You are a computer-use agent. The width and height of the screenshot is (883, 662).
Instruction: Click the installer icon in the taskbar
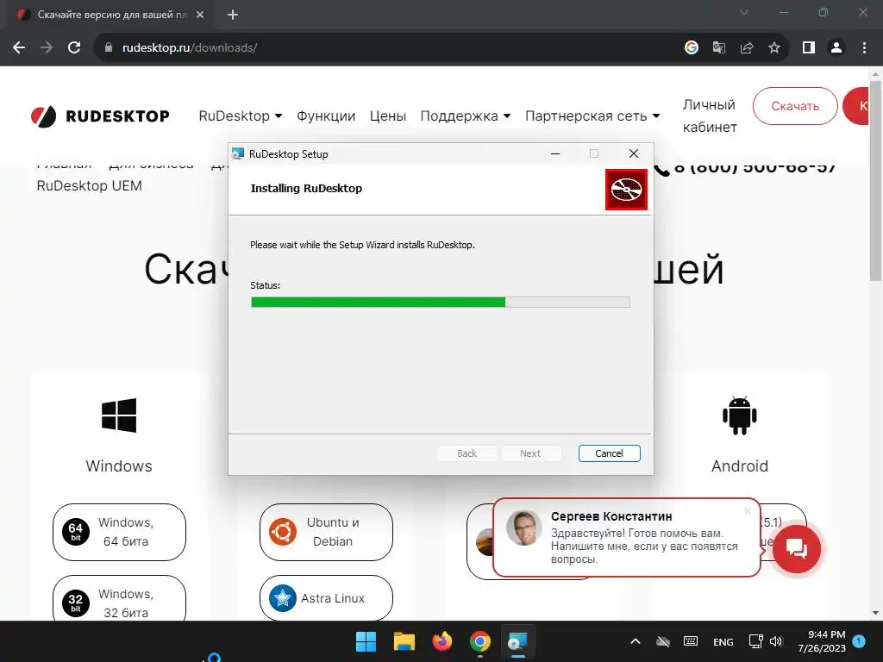[517, 641]
